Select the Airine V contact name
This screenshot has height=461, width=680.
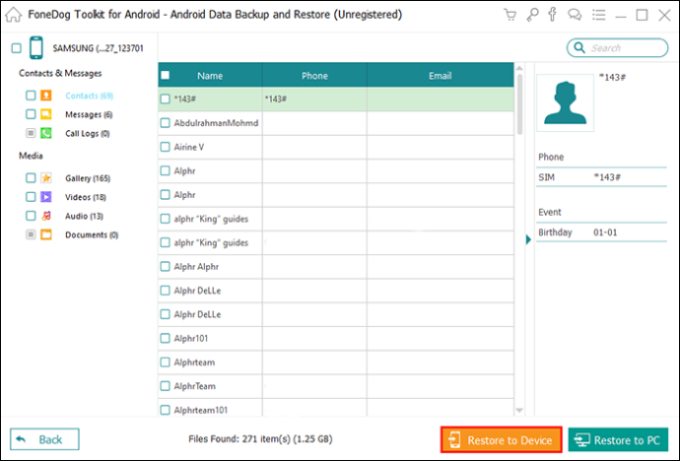pos(188,147)
